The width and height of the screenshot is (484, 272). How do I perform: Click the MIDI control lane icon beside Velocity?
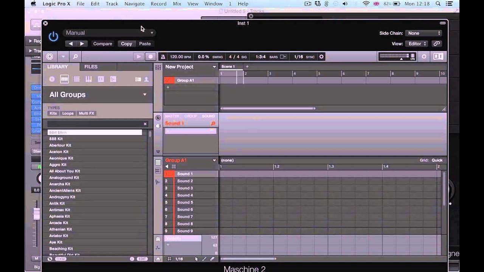[158, 239]
